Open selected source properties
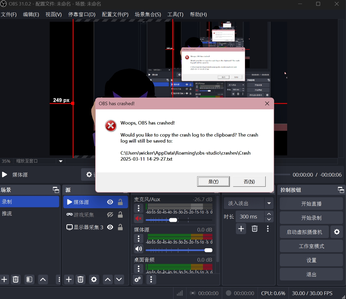Screen dimensions: 346x299 (x=94, y=279)
